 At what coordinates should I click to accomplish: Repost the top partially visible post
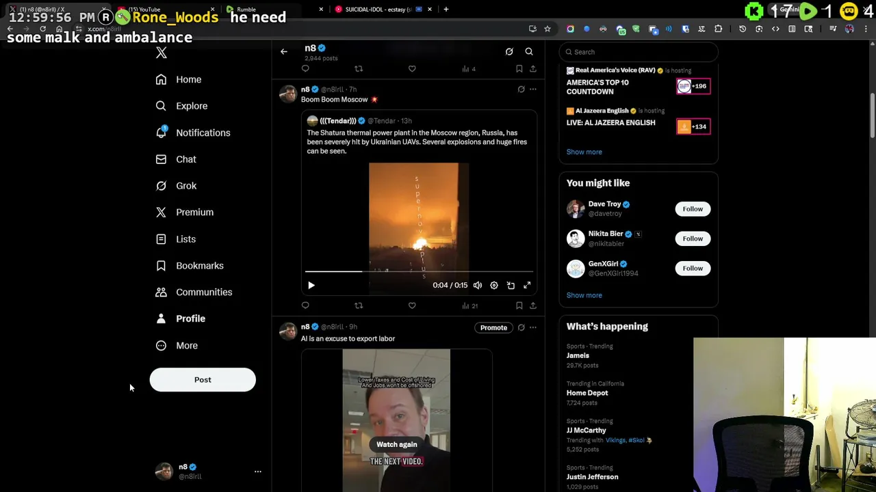point(359,69)
